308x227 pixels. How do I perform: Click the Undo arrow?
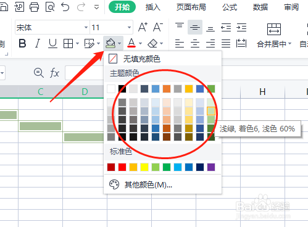[x=65, y=7]
